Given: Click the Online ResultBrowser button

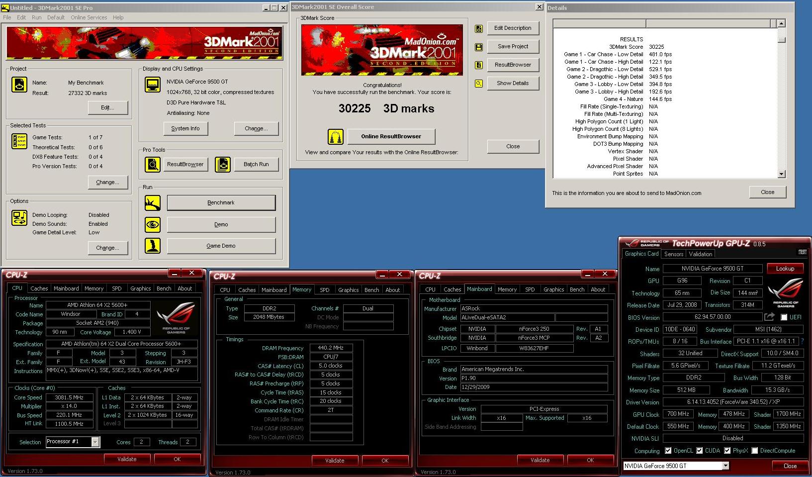Looking at the screenshot, I should click(391, 136).
